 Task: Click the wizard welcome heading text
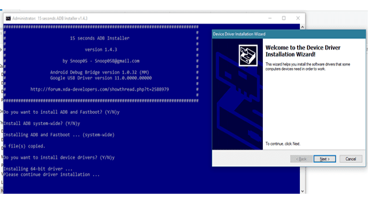pos(303,51)
